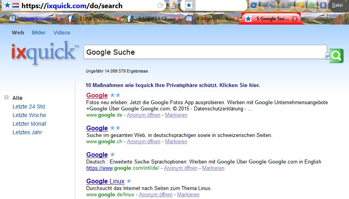Close the 1 Ungelesene tab
This screenshot has height=199, width=349.
59,19
